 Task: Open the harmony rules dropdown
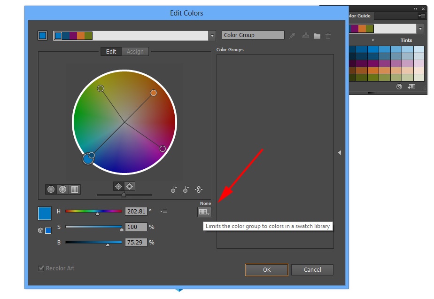(x=212, y=36)
